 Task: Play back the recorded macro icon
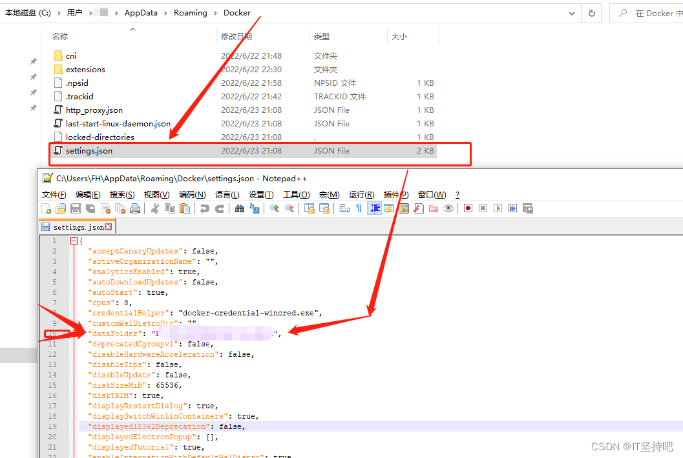(498, 209)
